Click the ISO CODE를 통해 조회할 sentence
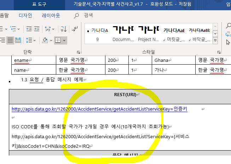The height and width of the screenshot is (164, 231). coord(90,127)
